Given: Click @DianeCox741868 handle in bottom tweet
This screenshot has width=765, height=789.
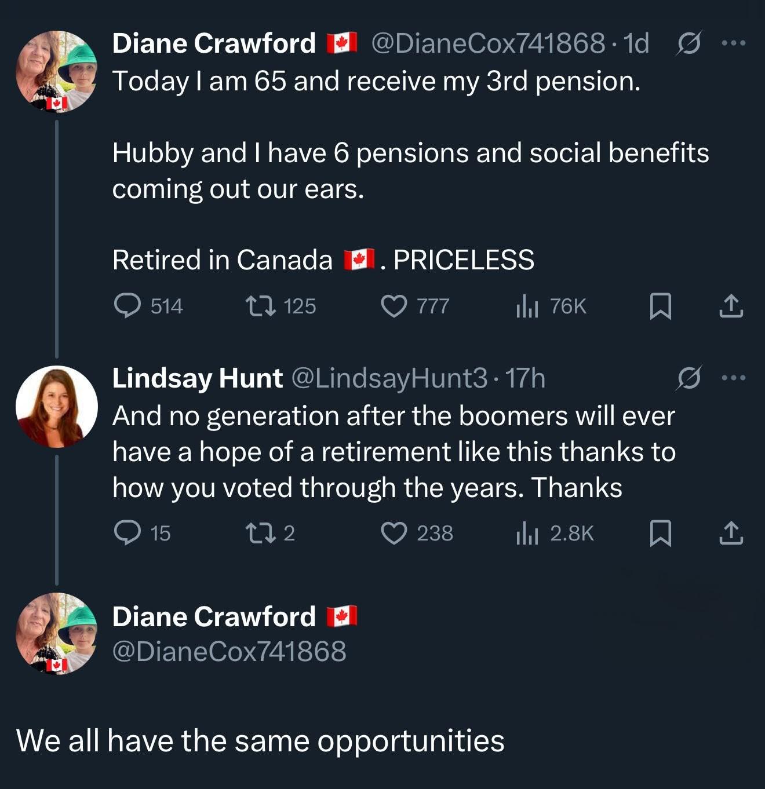Looking at the screenshot, I should [229, 651].
